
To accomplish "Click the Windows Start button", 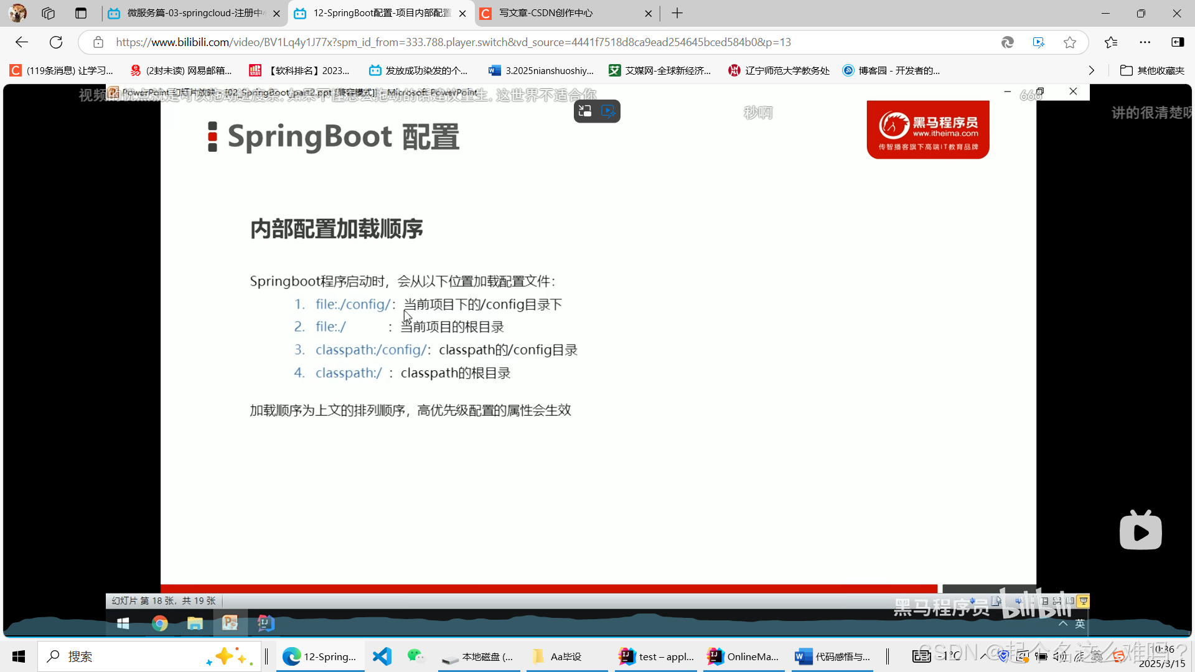I will click(x=19, y=656).
